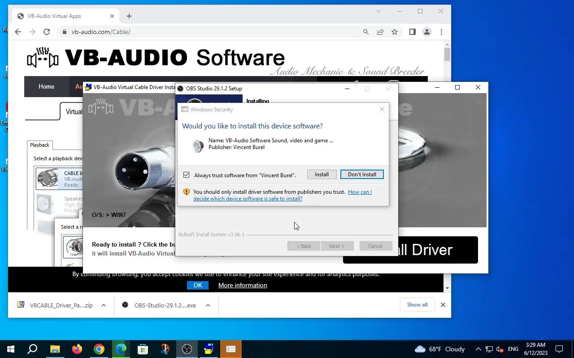Screen dimensions: 574x358
Task: Uncheck Always trust software from Vincent Burel
Action: click(187, 175)
